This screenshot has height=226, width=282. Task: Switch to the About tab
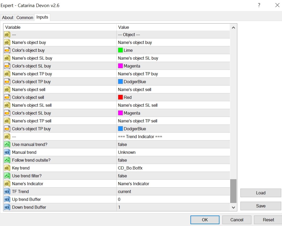(x=8, y=18)
